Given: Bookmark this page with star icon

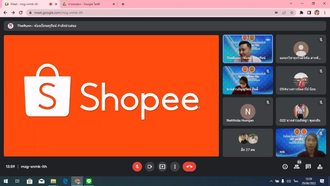Looking at the screenshot, I should tap(292, 13).
